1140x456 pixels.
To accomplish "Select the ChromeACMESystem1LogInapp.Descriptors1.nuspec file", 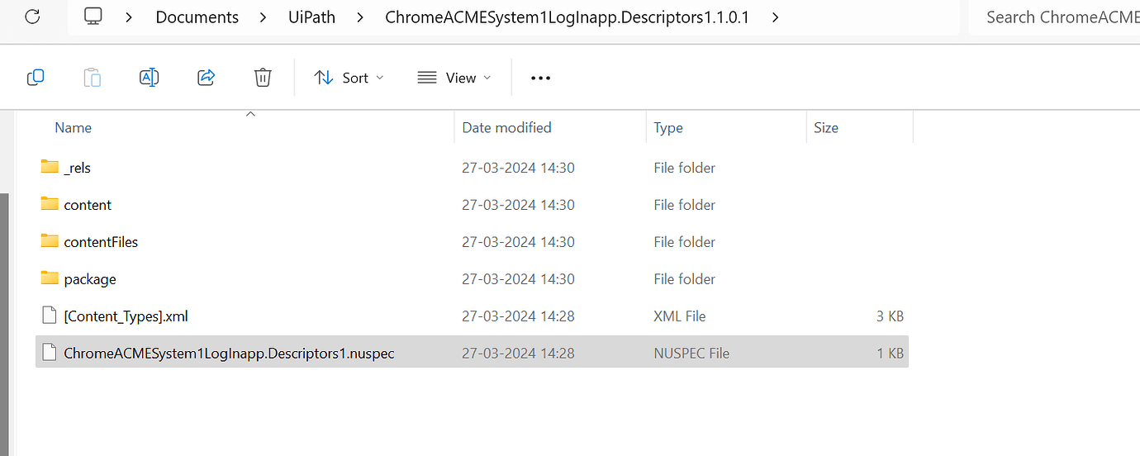I will tap(228, 354).
